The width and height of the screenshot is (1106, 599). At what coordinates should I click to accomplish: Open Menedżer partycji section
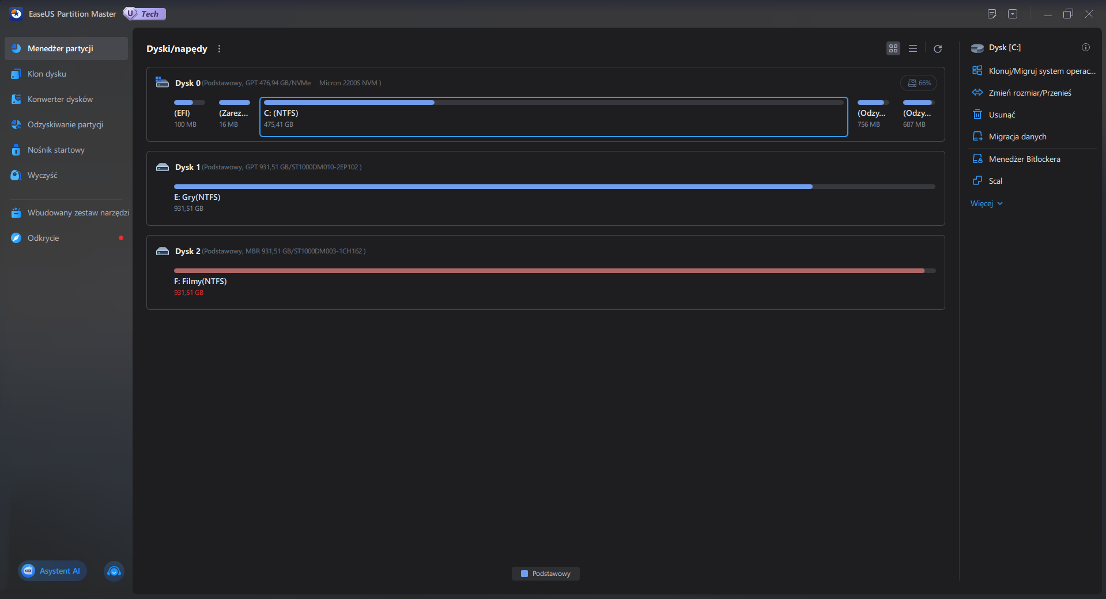66,48
